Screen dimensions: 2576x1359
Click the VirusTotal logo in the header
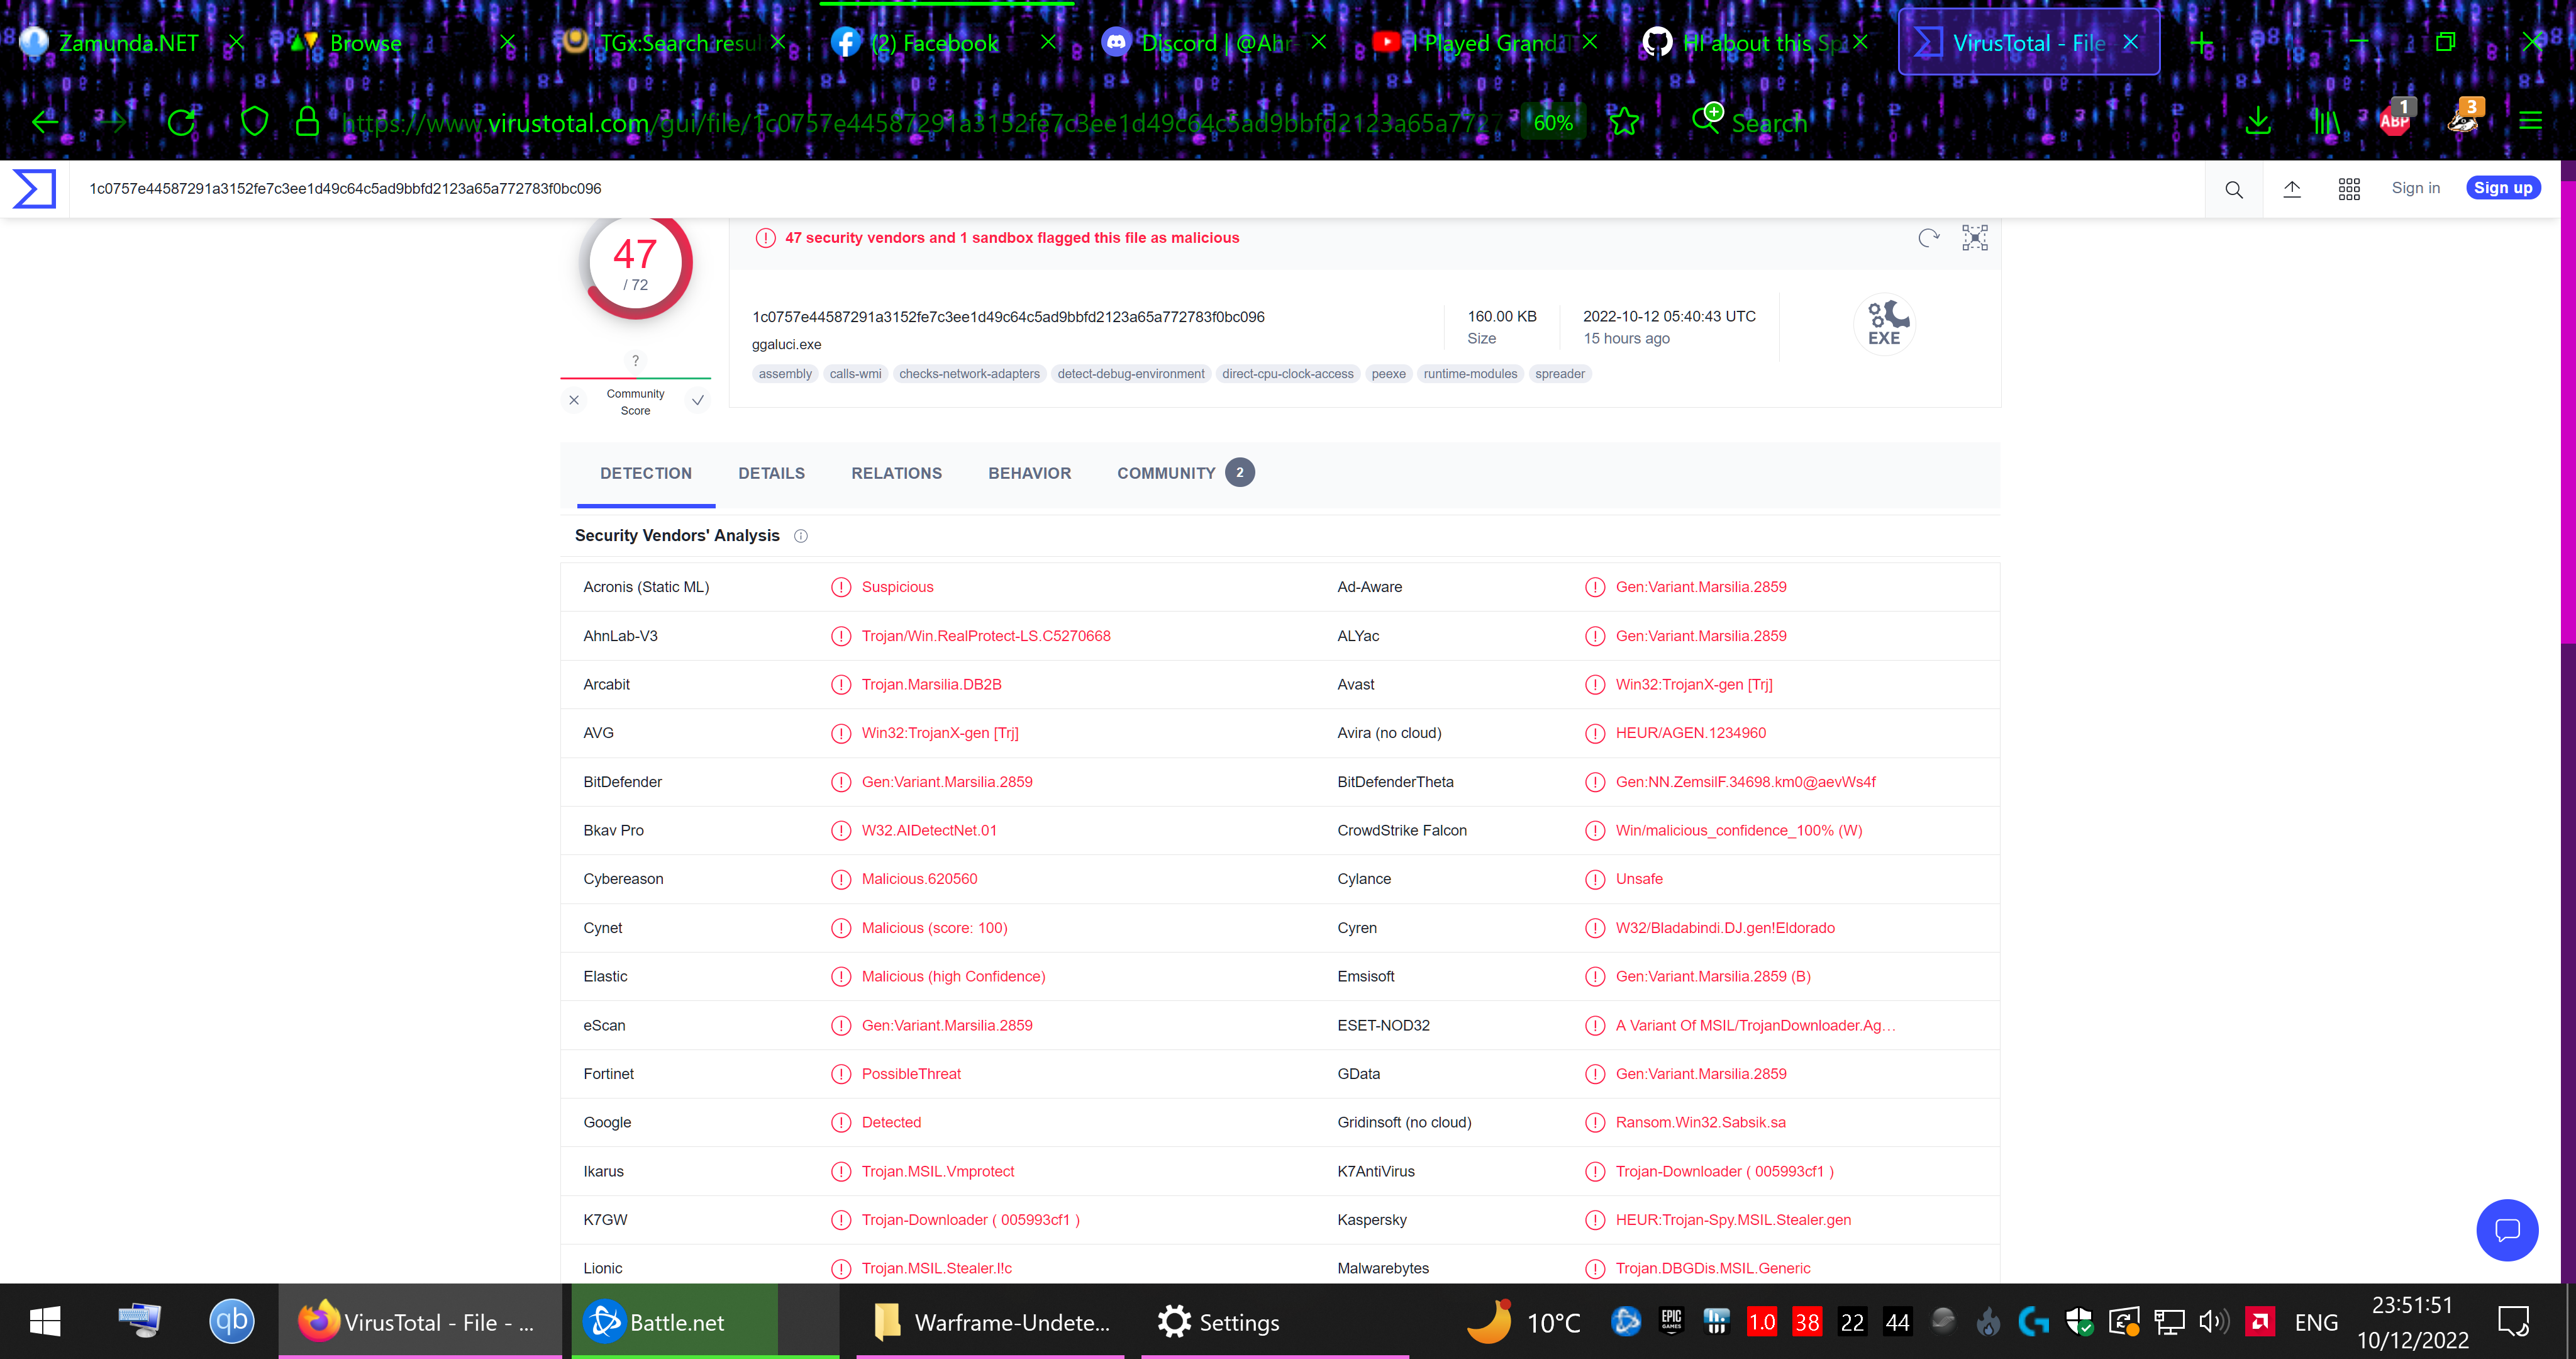pos(33,188)
